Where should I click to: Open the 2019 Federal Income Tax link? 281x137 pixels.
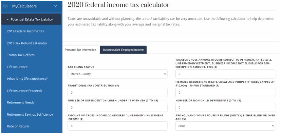tap(25, 31)
